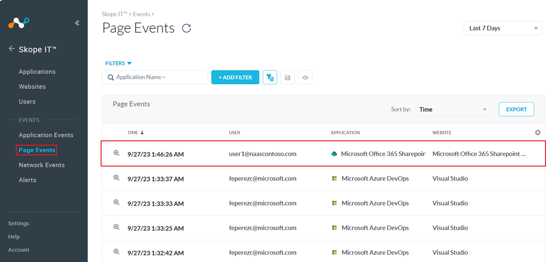Click the Netskope logo icon
Viewport: 546px width, 262px height.
pyautogui.click(x=19, y=23)
